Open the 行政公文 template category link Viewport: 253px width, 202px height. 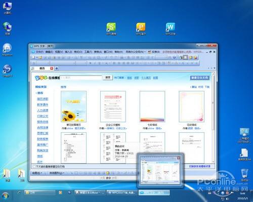click(43, 116)
